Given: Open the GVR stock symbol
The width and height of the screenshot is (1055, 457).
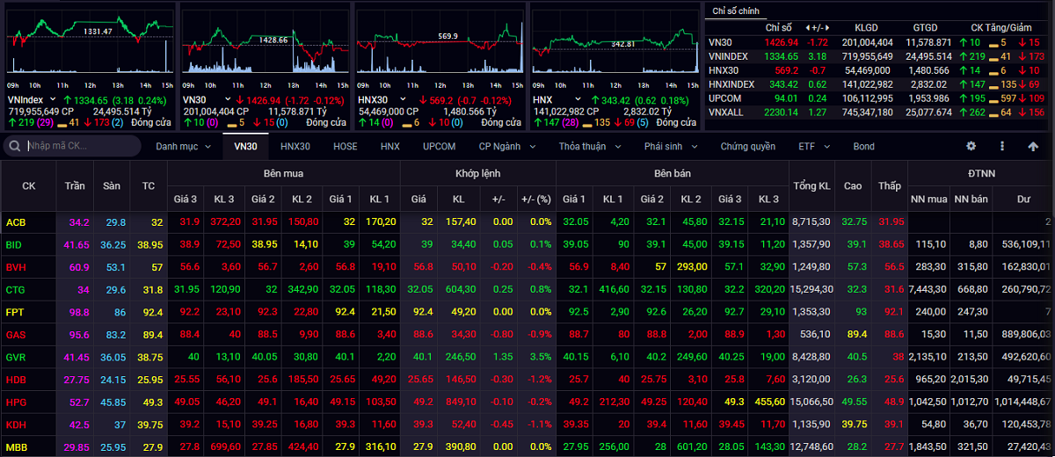Looking at the screenshot, I should pos(16,357).
